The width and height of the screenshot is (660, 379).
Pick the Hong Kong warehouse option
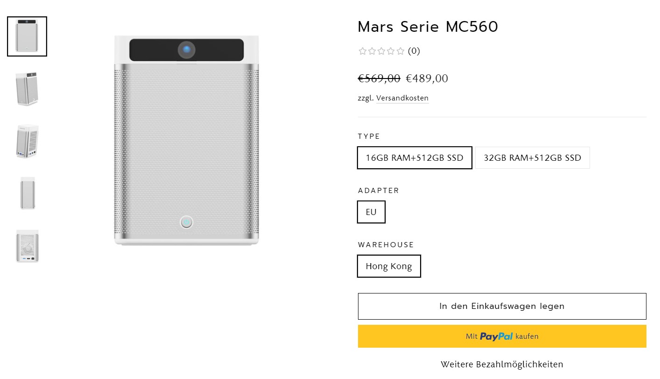pos(389,266)
